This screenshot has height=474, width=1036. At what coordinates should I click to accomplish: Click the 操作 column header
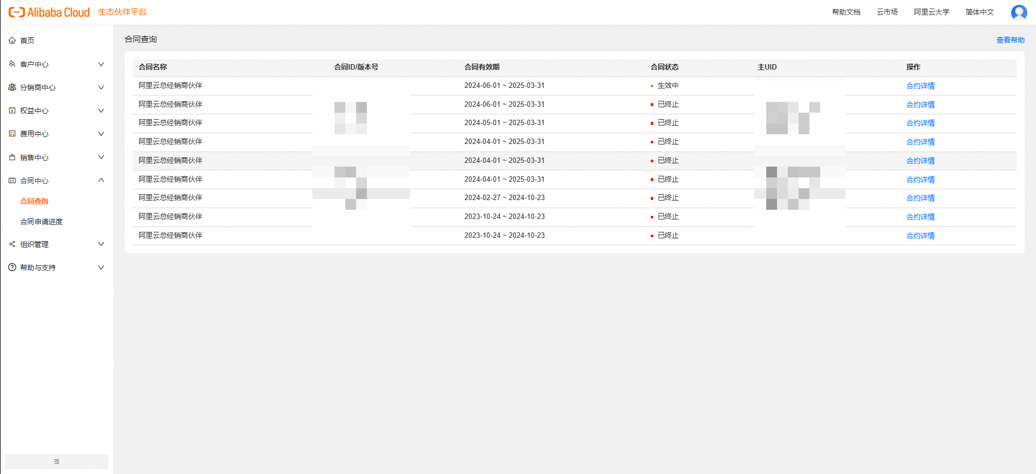(914, 67)
